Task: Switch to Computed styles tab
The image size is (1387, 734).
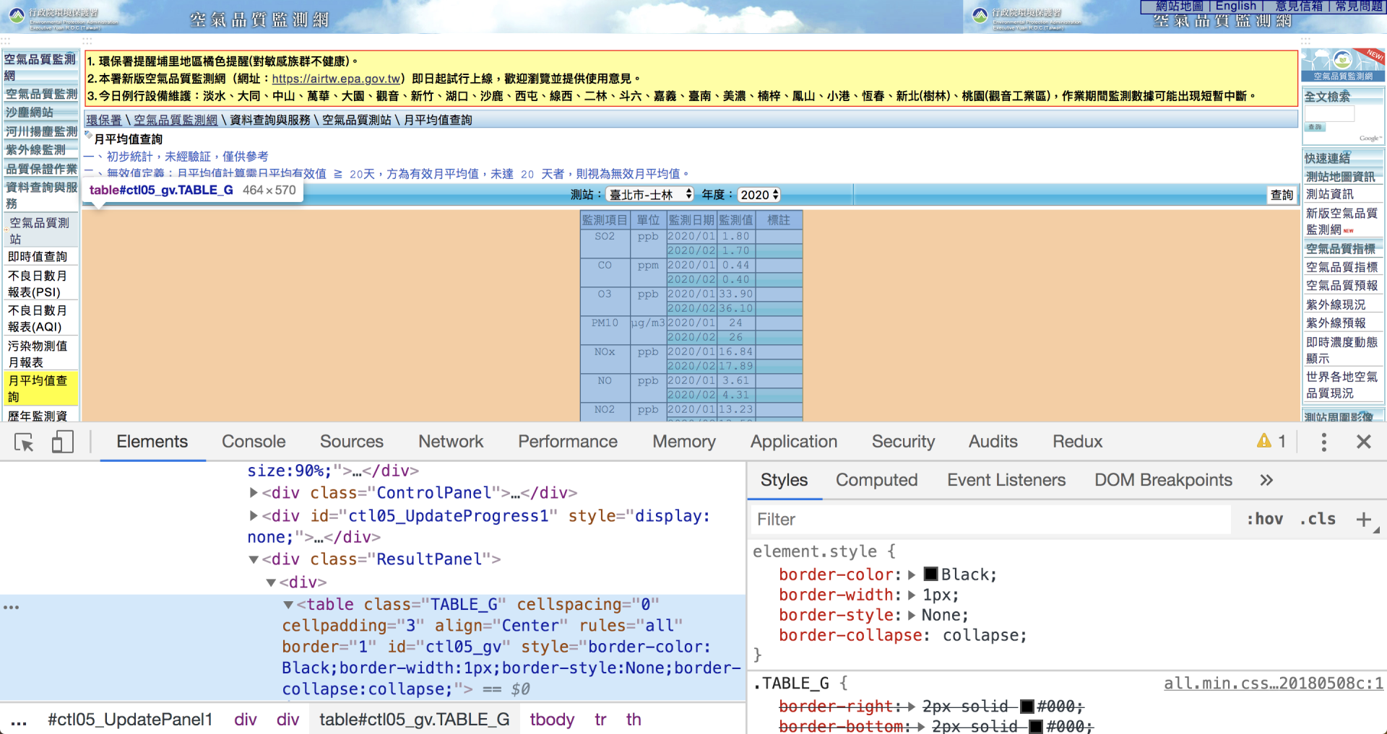Action: 876,480
